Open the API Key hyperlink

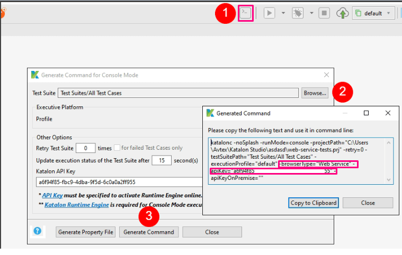click(53, 196)
